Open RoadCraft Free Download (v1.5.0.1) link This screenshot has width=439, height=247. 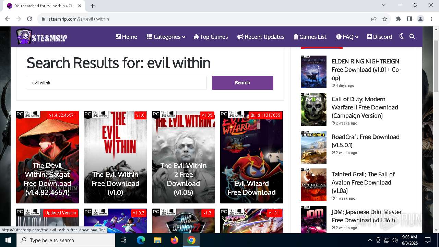pos(366,141)
